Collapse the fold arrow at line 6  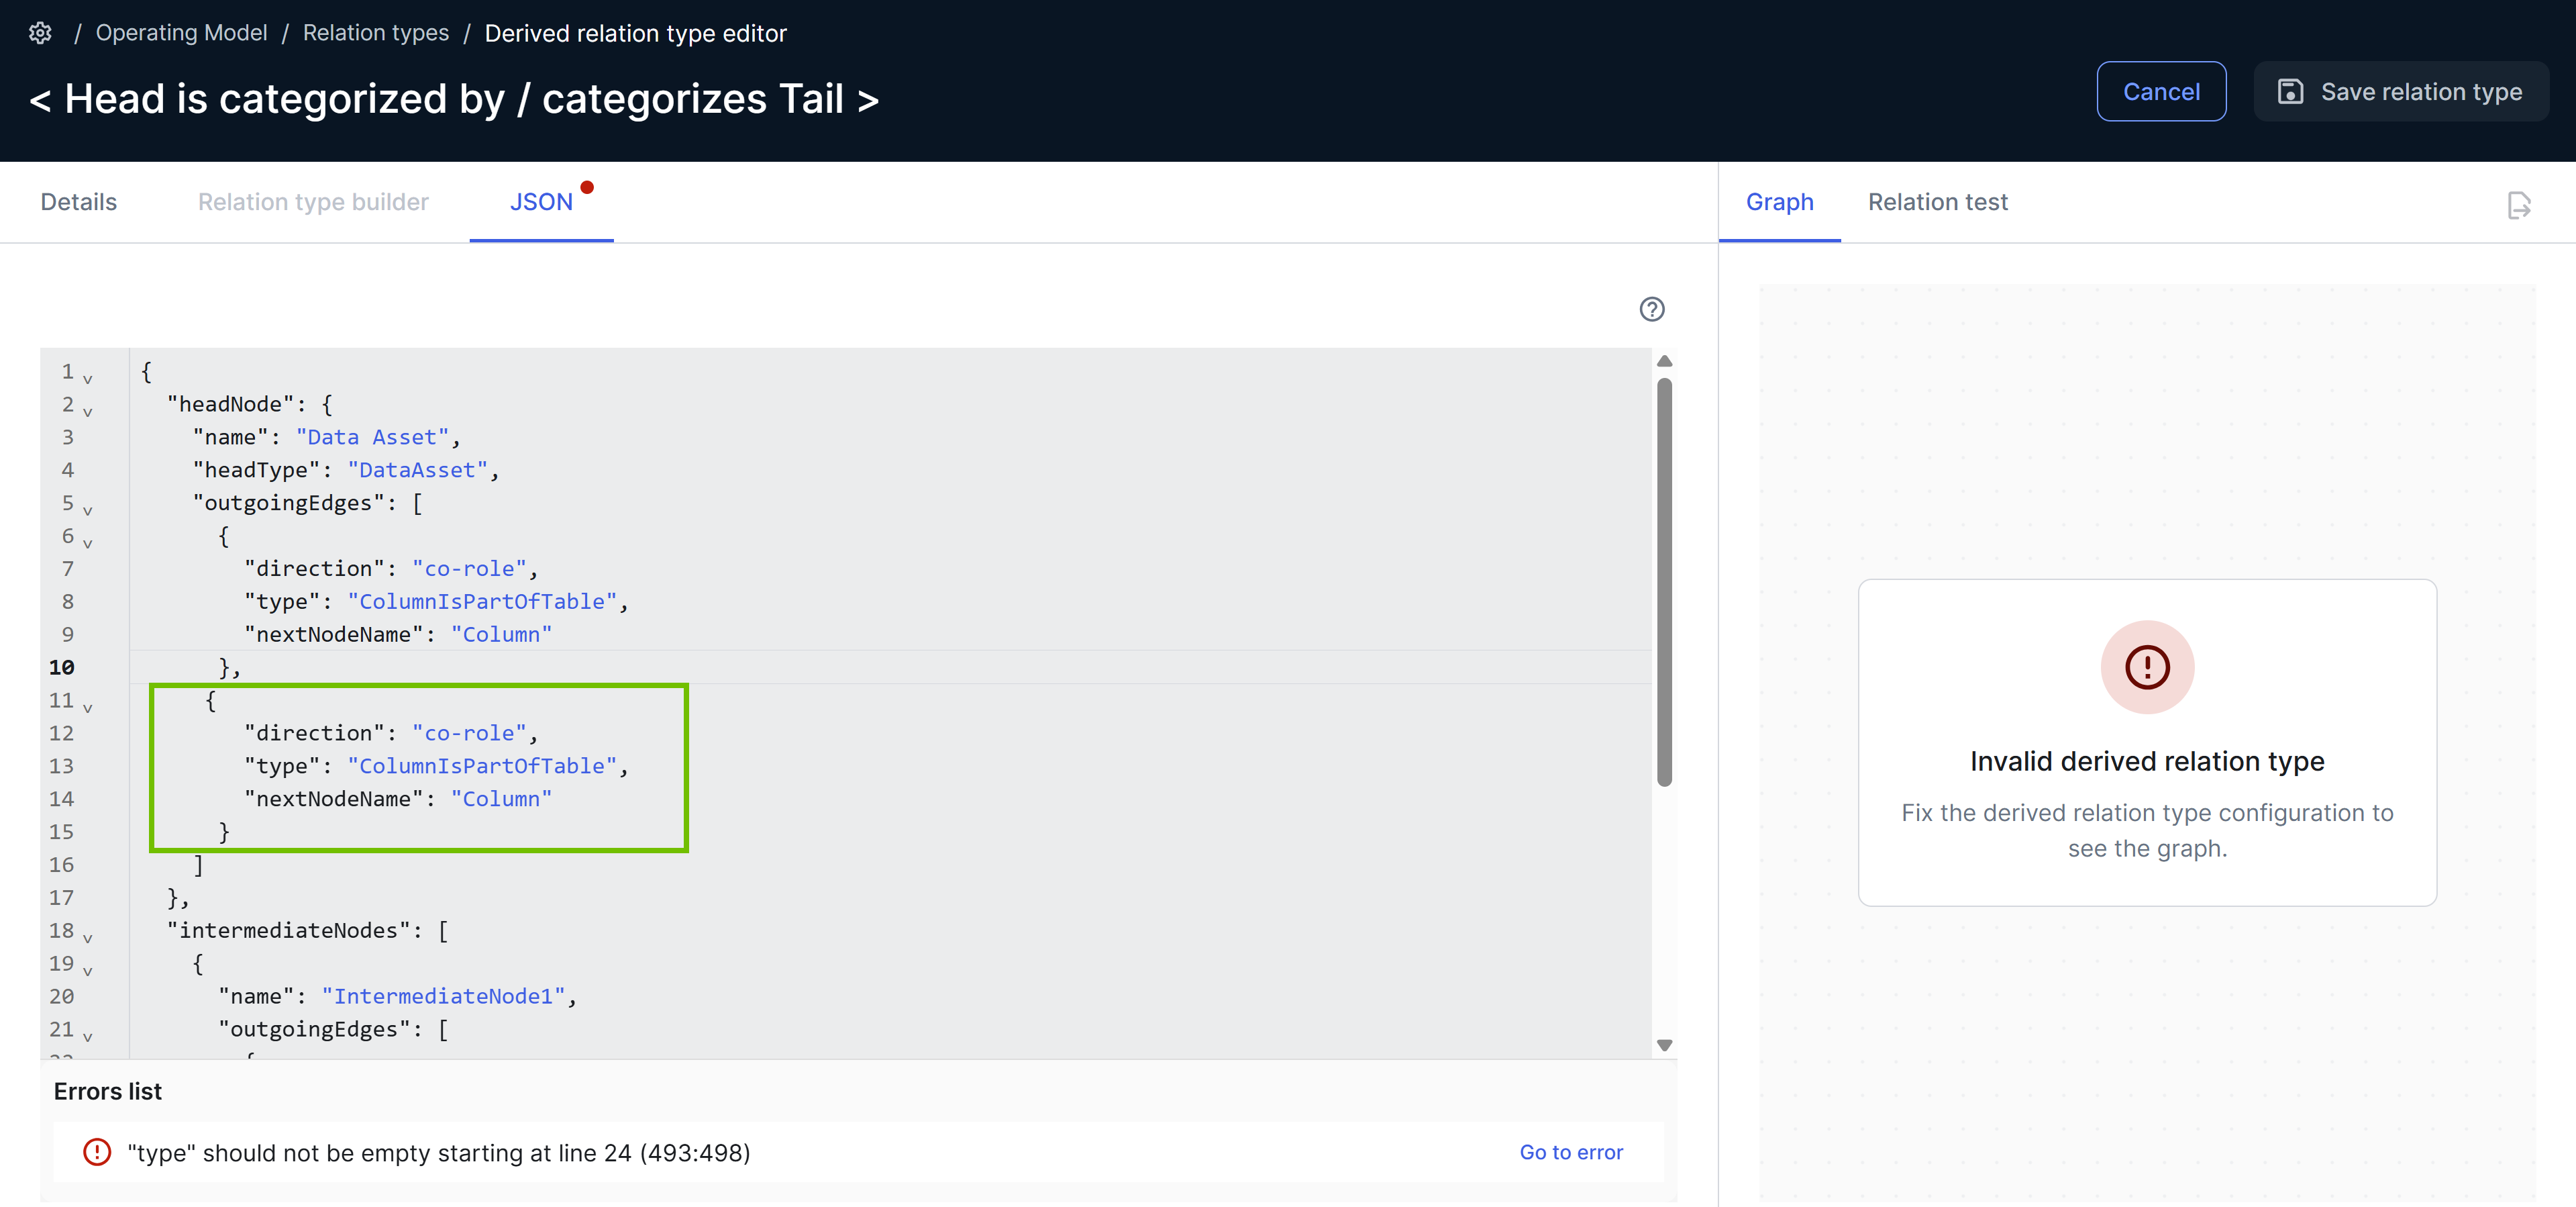(88, 544)
